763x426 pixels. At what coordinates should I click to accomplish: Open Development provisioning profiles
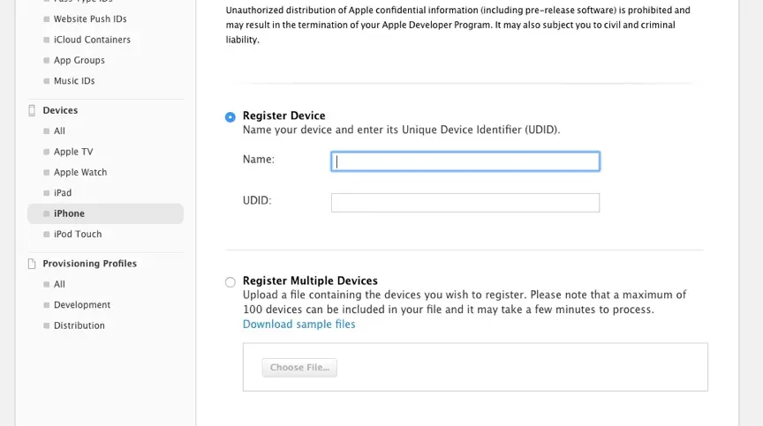point(82,304)
